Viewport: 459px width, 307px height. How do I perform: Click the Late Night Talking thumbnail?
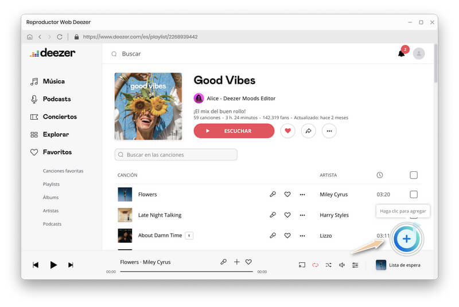pyautogui.click(x=125, y=215)
